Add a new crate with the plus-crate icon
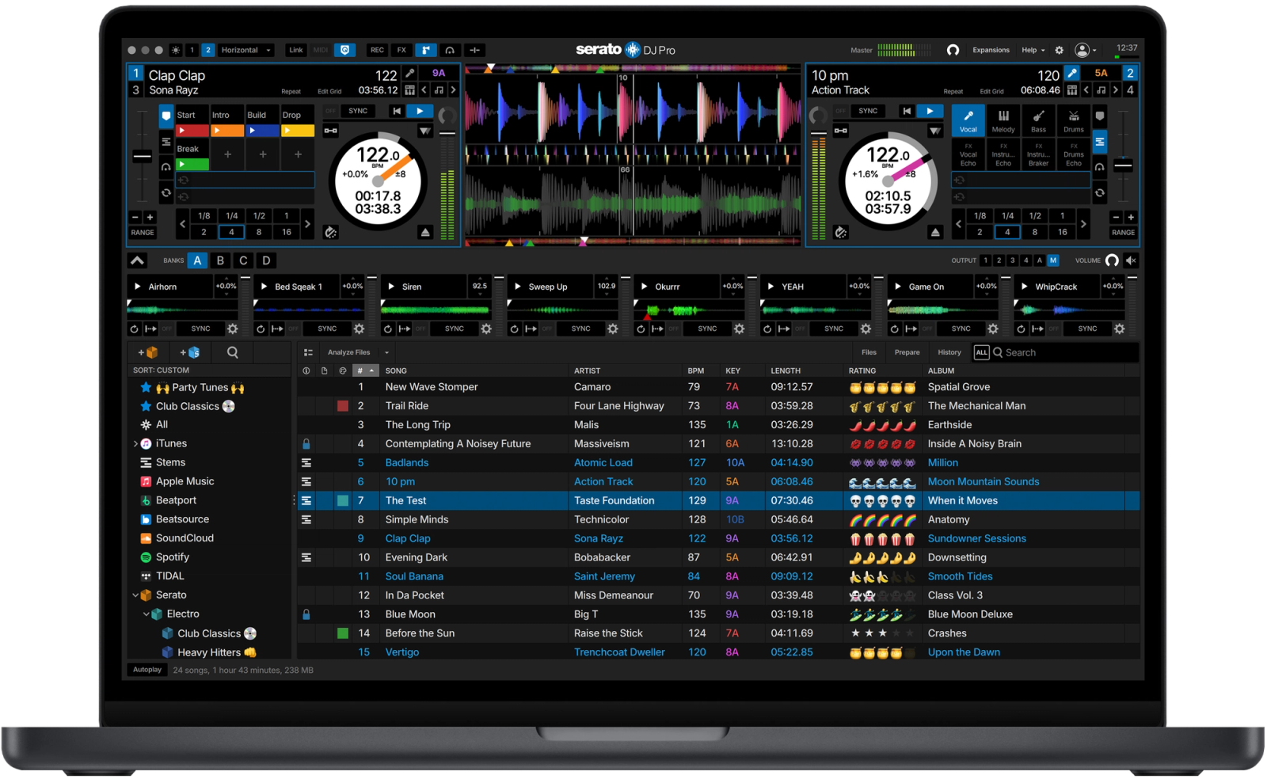The width and height of the screenshot is (1267, 783). coord(149,352)
